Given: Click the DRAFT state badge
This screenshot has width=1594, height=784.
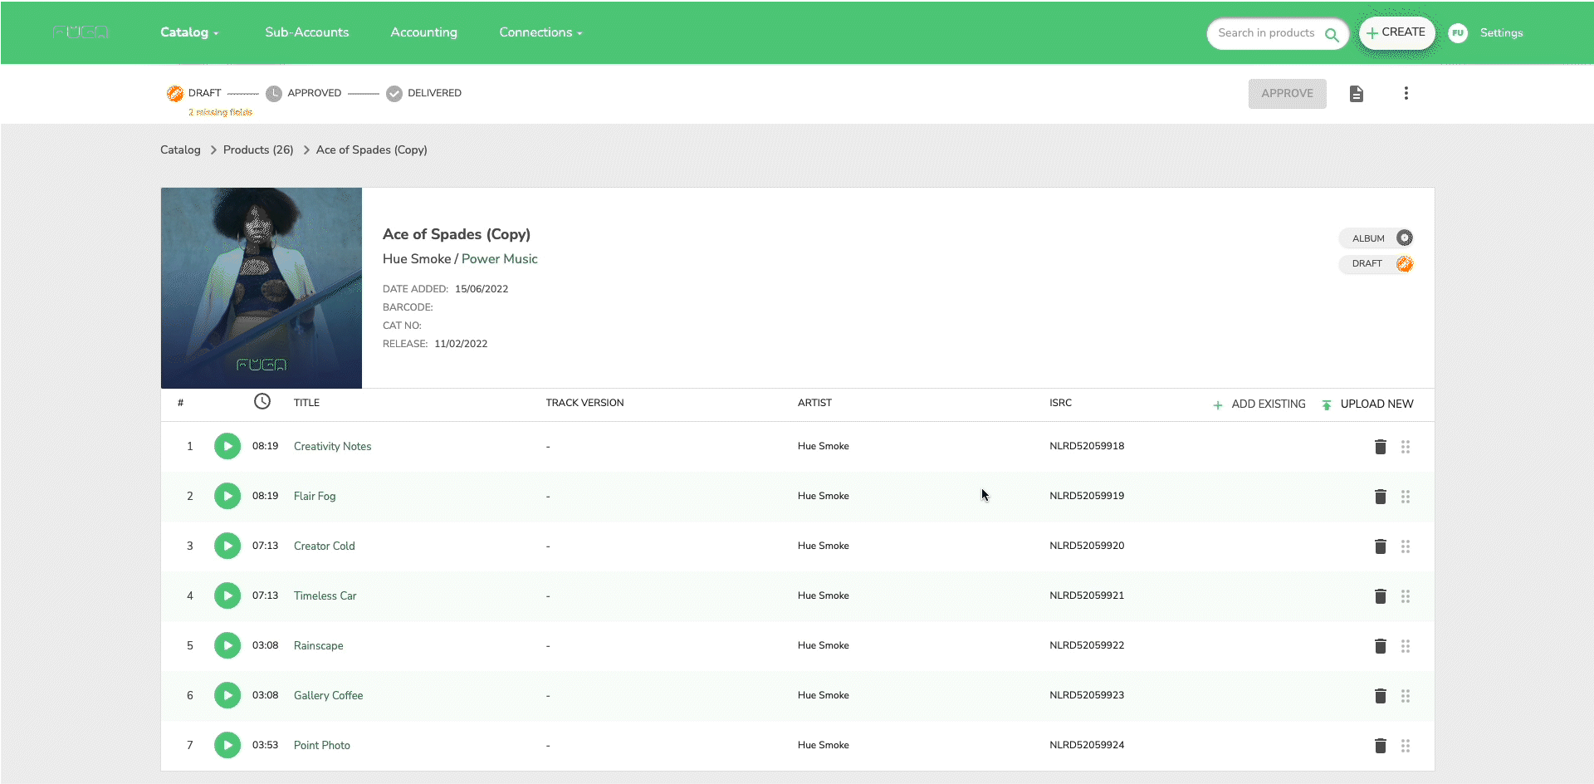Looking at the screenshot, I should pyautogui.click(x=1376, y=264).
